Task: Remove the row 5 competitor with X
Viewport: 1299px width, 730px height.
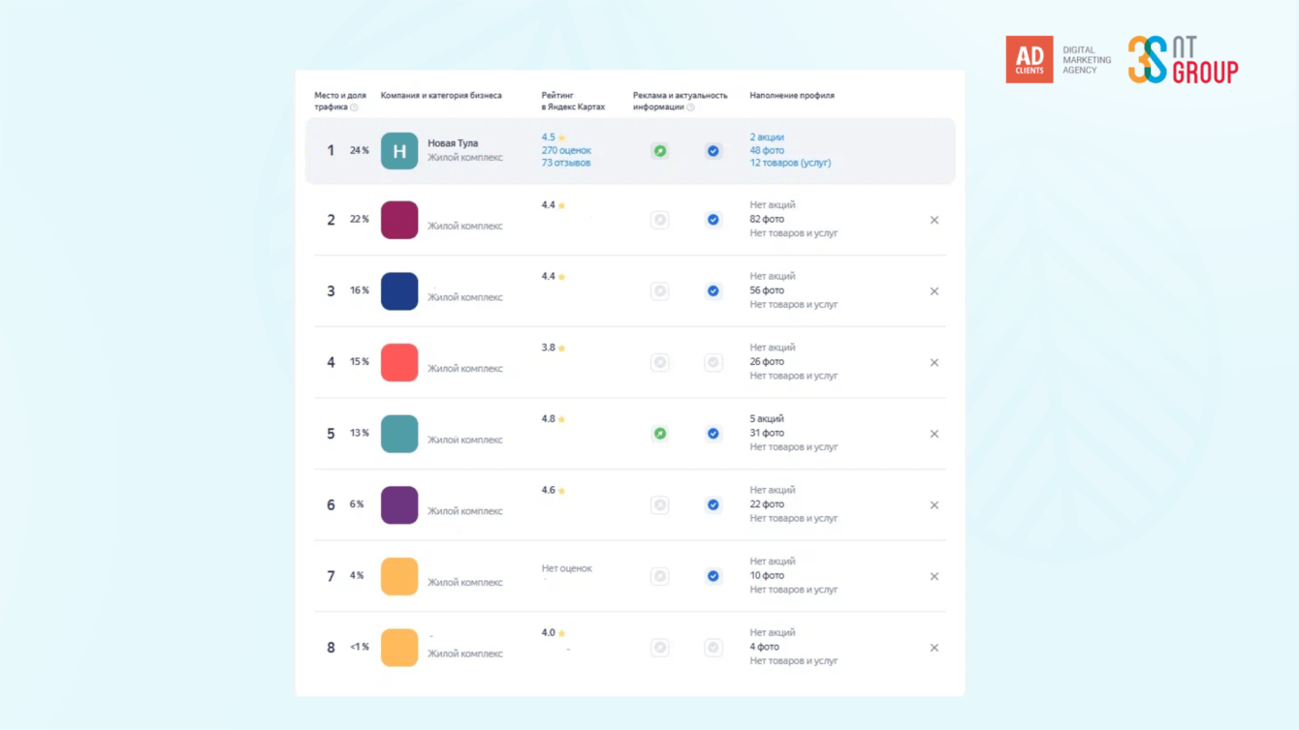Action: [935, 434]
